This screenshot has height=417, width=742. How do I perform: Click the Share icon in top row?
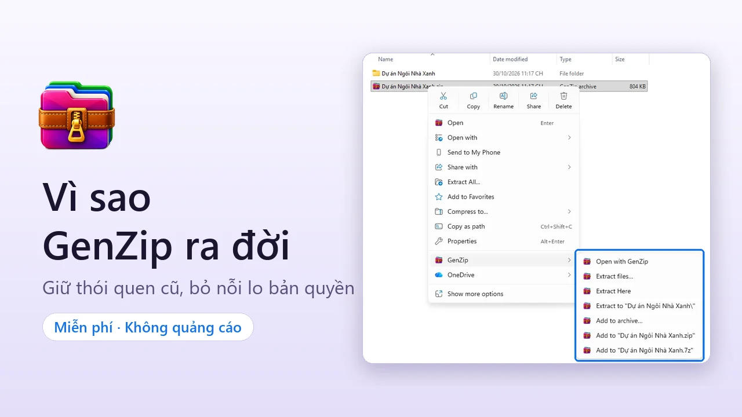(x=534, y=96)
